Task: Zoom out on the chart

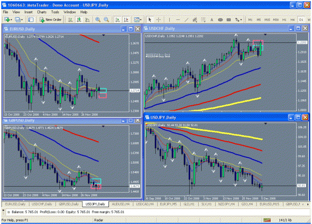Action: 106,19
